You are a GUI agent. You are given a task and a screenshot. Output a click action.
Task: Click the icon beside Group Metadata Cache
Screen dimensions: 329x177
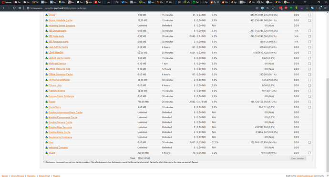pos(47,20)
